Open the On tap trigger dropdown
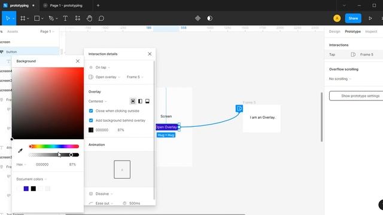The width and height of the screenshot is (383, 215). click(102, 67)
